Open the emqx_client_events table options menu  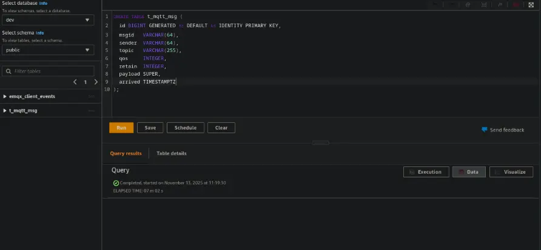tap(92, 96)
